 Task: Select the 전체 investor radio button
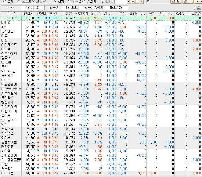tap(55, 1)
